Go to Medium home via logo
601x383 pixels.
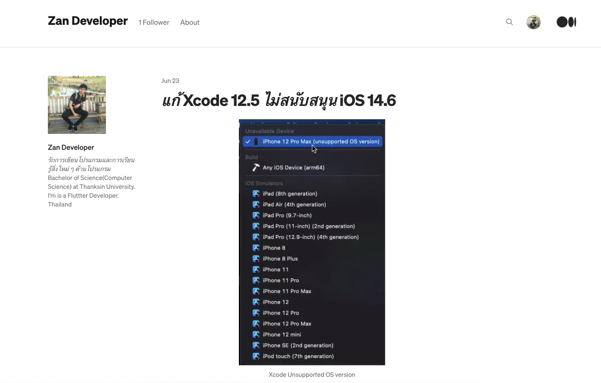566,22
